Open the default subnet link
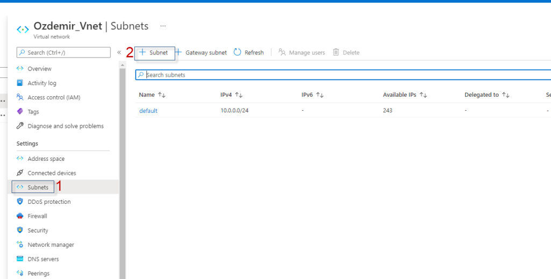551x279 pixels. [149, 111]
